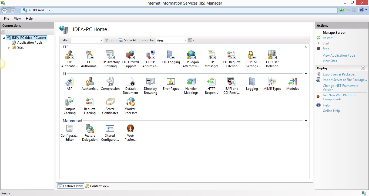
Task: Open FTP SSL Settings feature
Action: coord(252,59)
